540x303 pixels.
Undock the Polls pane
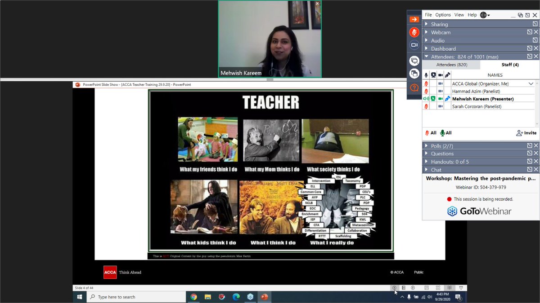click(x=530, y=145)
